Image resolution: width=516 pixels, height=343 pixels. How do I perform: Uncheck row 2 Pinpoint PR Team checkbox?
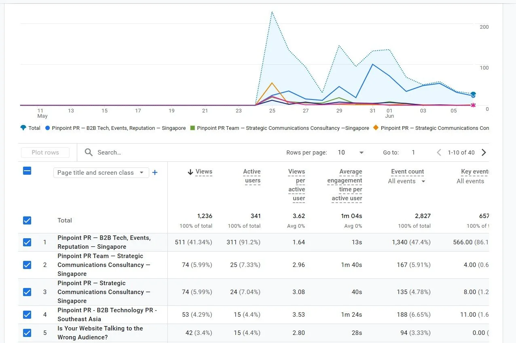click(x=27, y=265)
